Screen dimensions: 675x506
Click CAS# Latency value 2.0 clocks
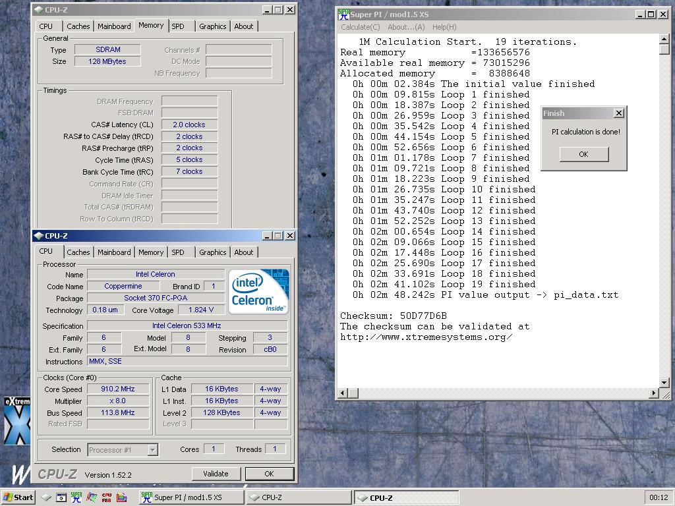pos(189,125)
